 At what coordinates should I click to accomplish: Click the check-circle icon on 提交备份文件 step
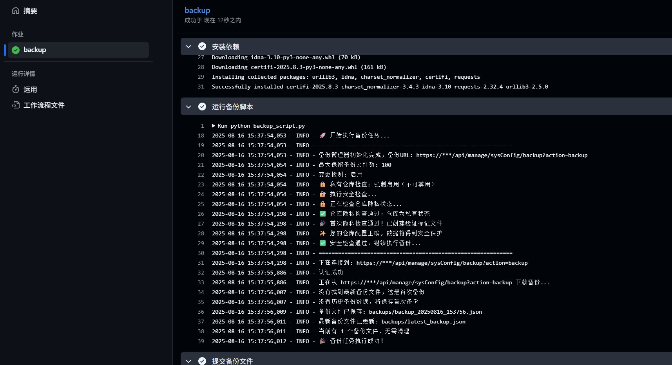pos(202,361)
